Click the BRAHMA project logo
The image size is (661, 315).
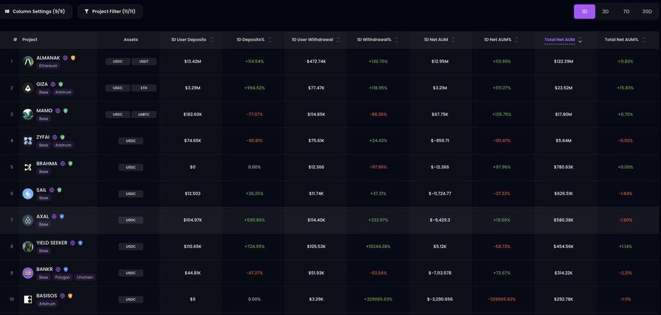point(28,167)
